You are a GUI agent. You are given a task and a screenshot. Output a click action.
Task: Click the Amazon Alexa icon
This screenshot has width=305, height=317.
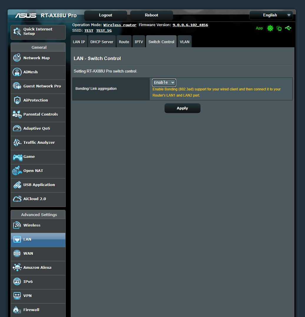pos(17,267)
